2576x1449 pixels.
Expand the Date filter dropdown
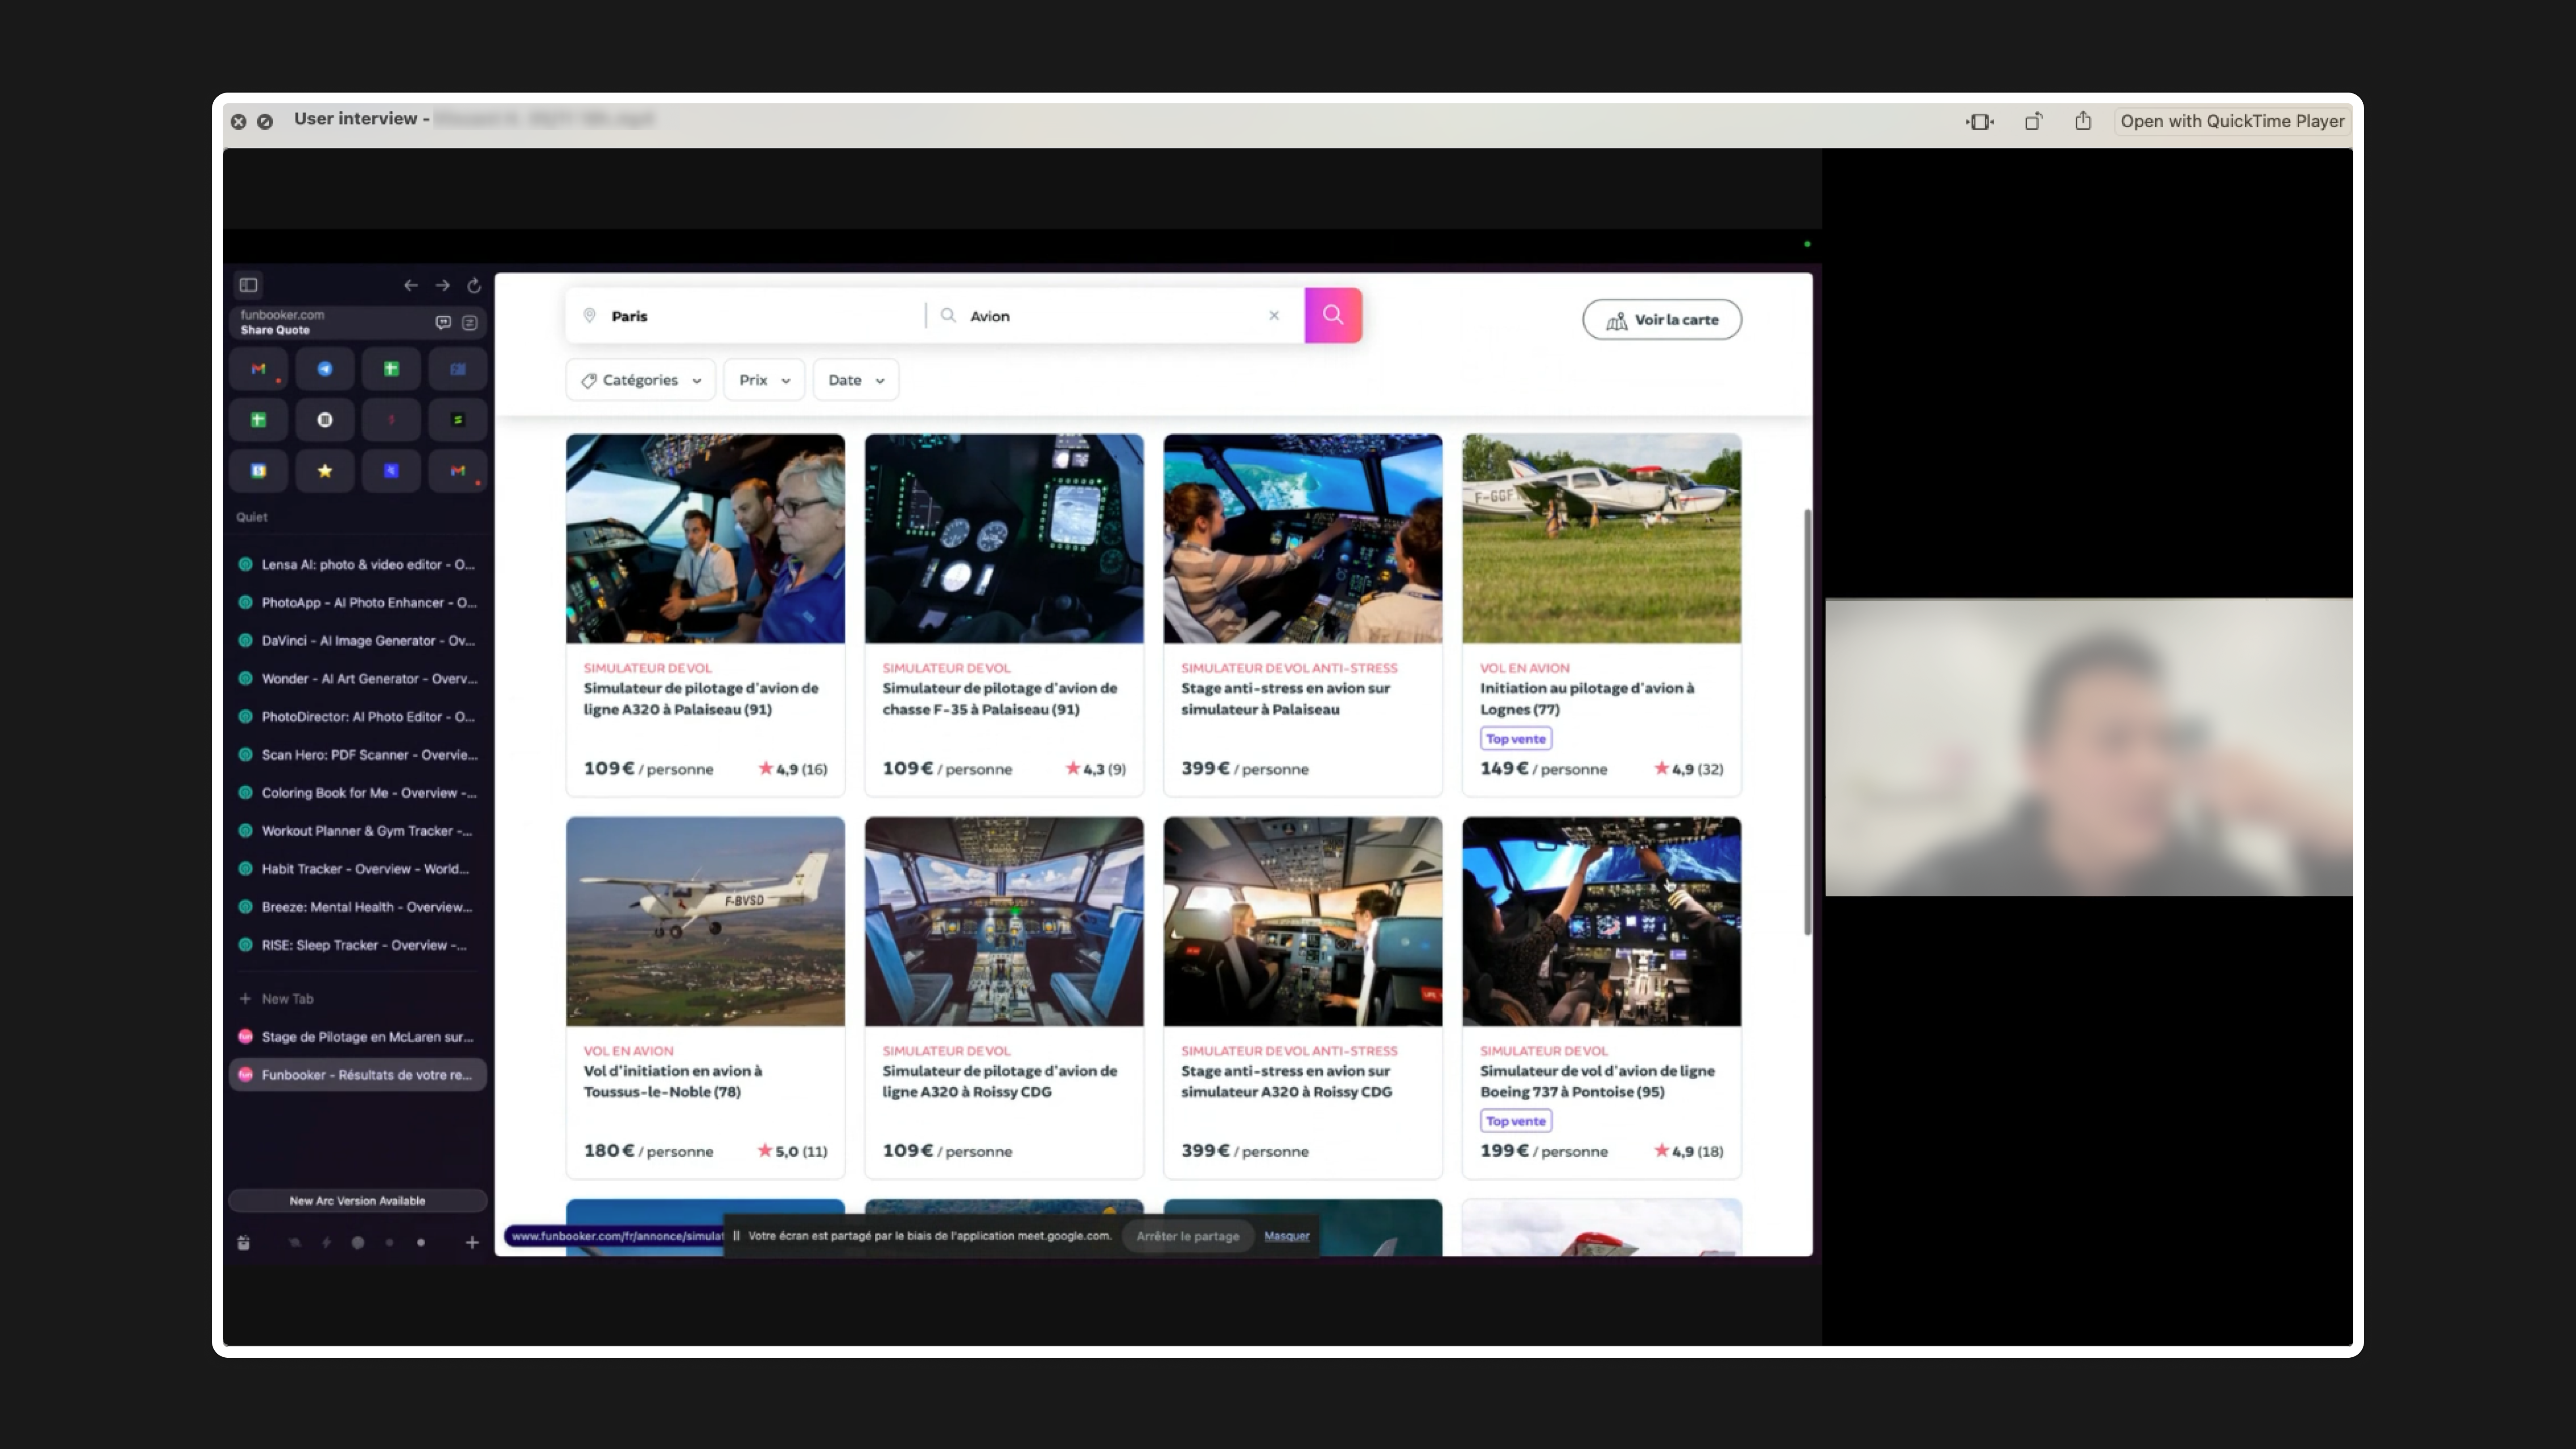click(856, 380)
